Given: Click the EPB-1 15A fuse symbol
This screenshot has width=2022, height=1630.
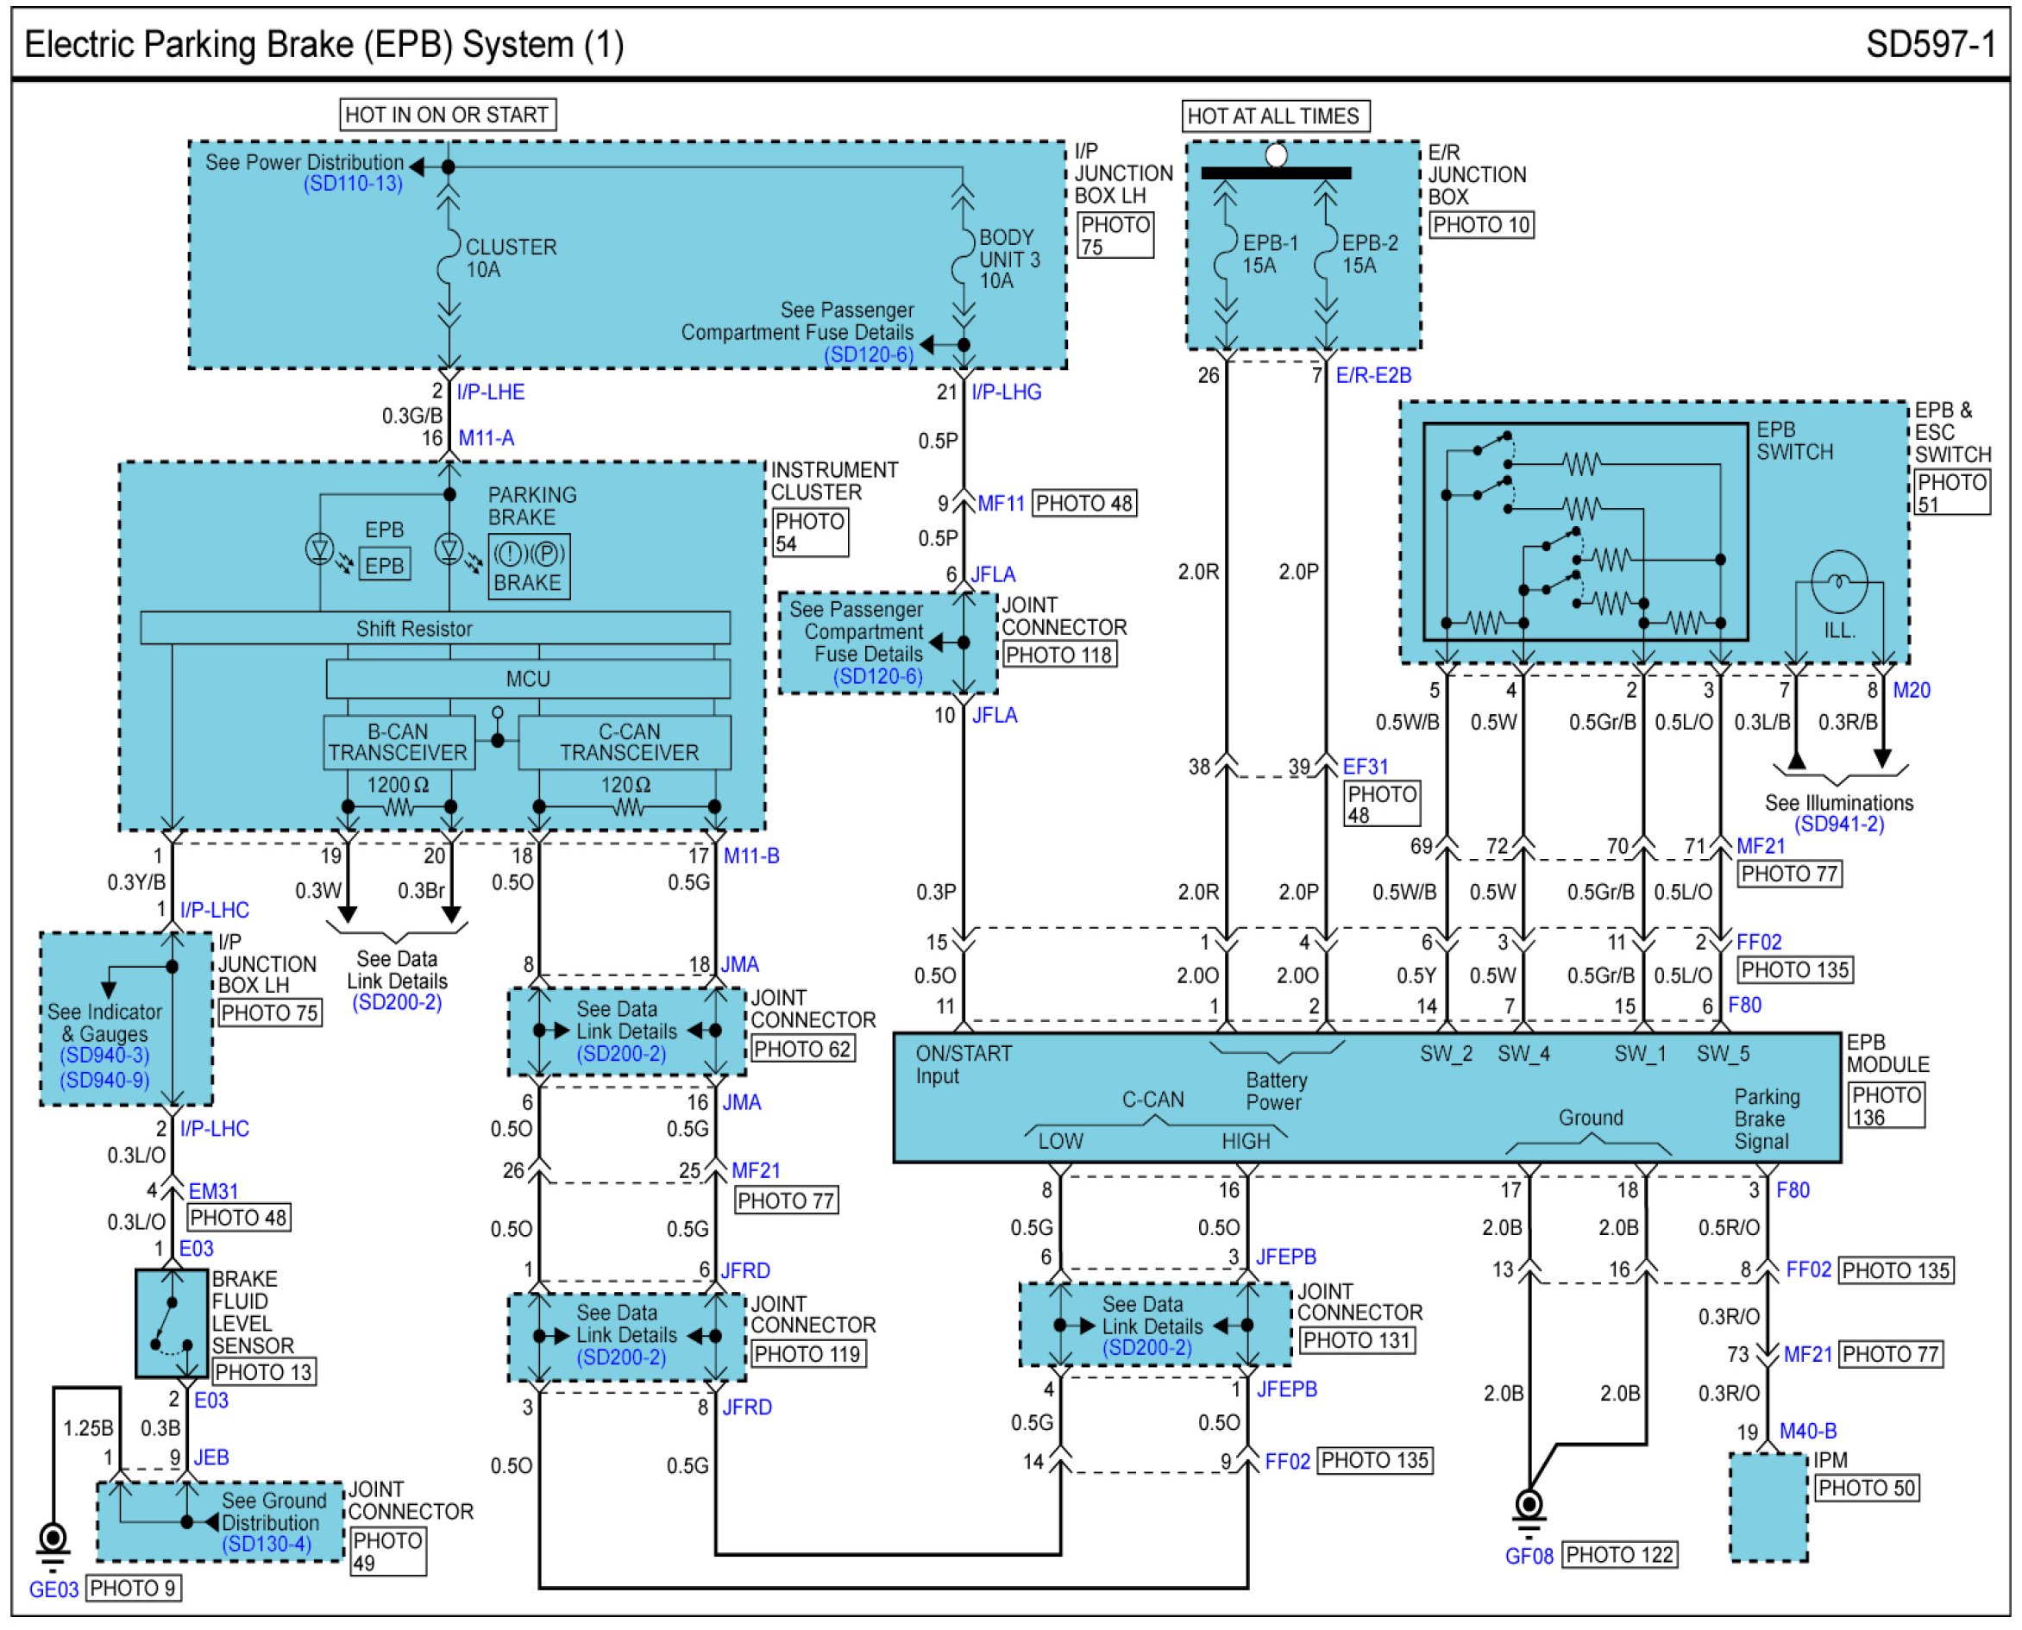Looking at the screenshot, I should click(x=1225, y=253).
